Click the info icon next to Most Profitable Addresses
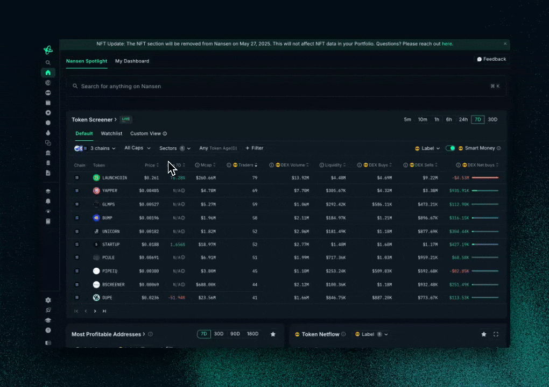Viewport: 549px width, 387px height. [x=150, y=334]
